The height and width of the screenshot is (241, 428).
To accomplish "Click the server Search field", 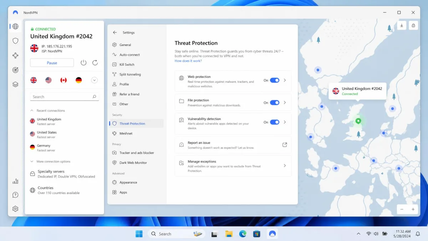I will [x=64, y=97].
